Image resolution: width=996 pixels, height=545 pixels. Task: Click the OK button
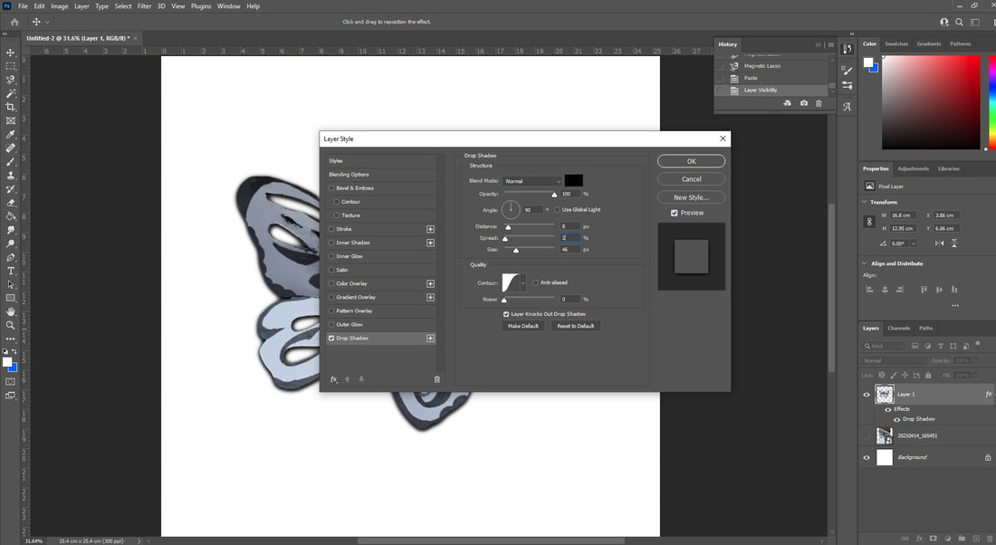click(692, 161)
